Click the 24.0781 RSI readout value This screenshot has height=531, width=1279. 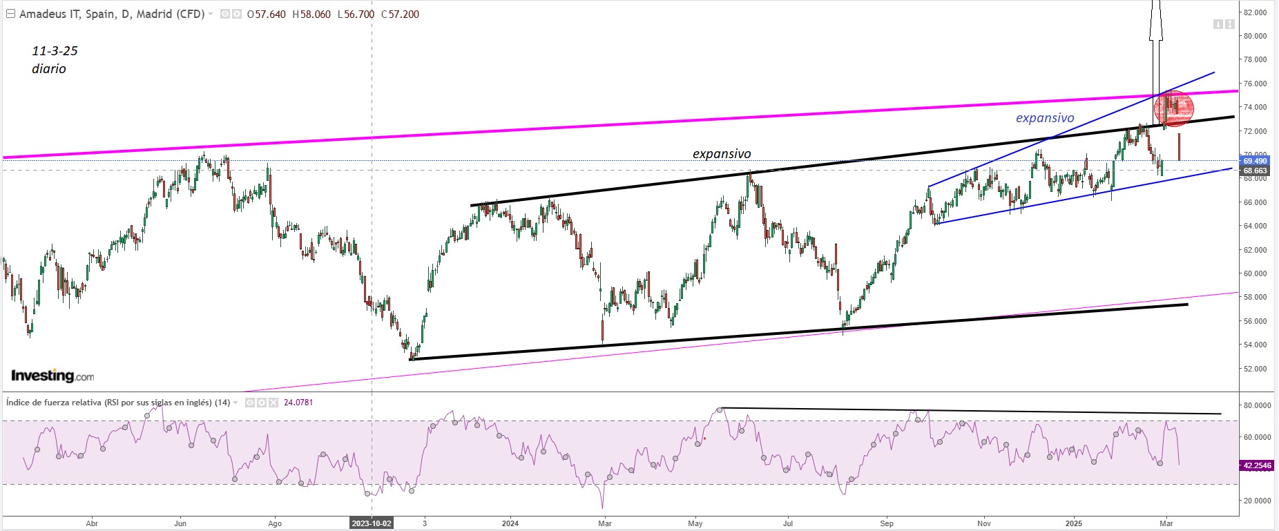(x=298, y=403)
